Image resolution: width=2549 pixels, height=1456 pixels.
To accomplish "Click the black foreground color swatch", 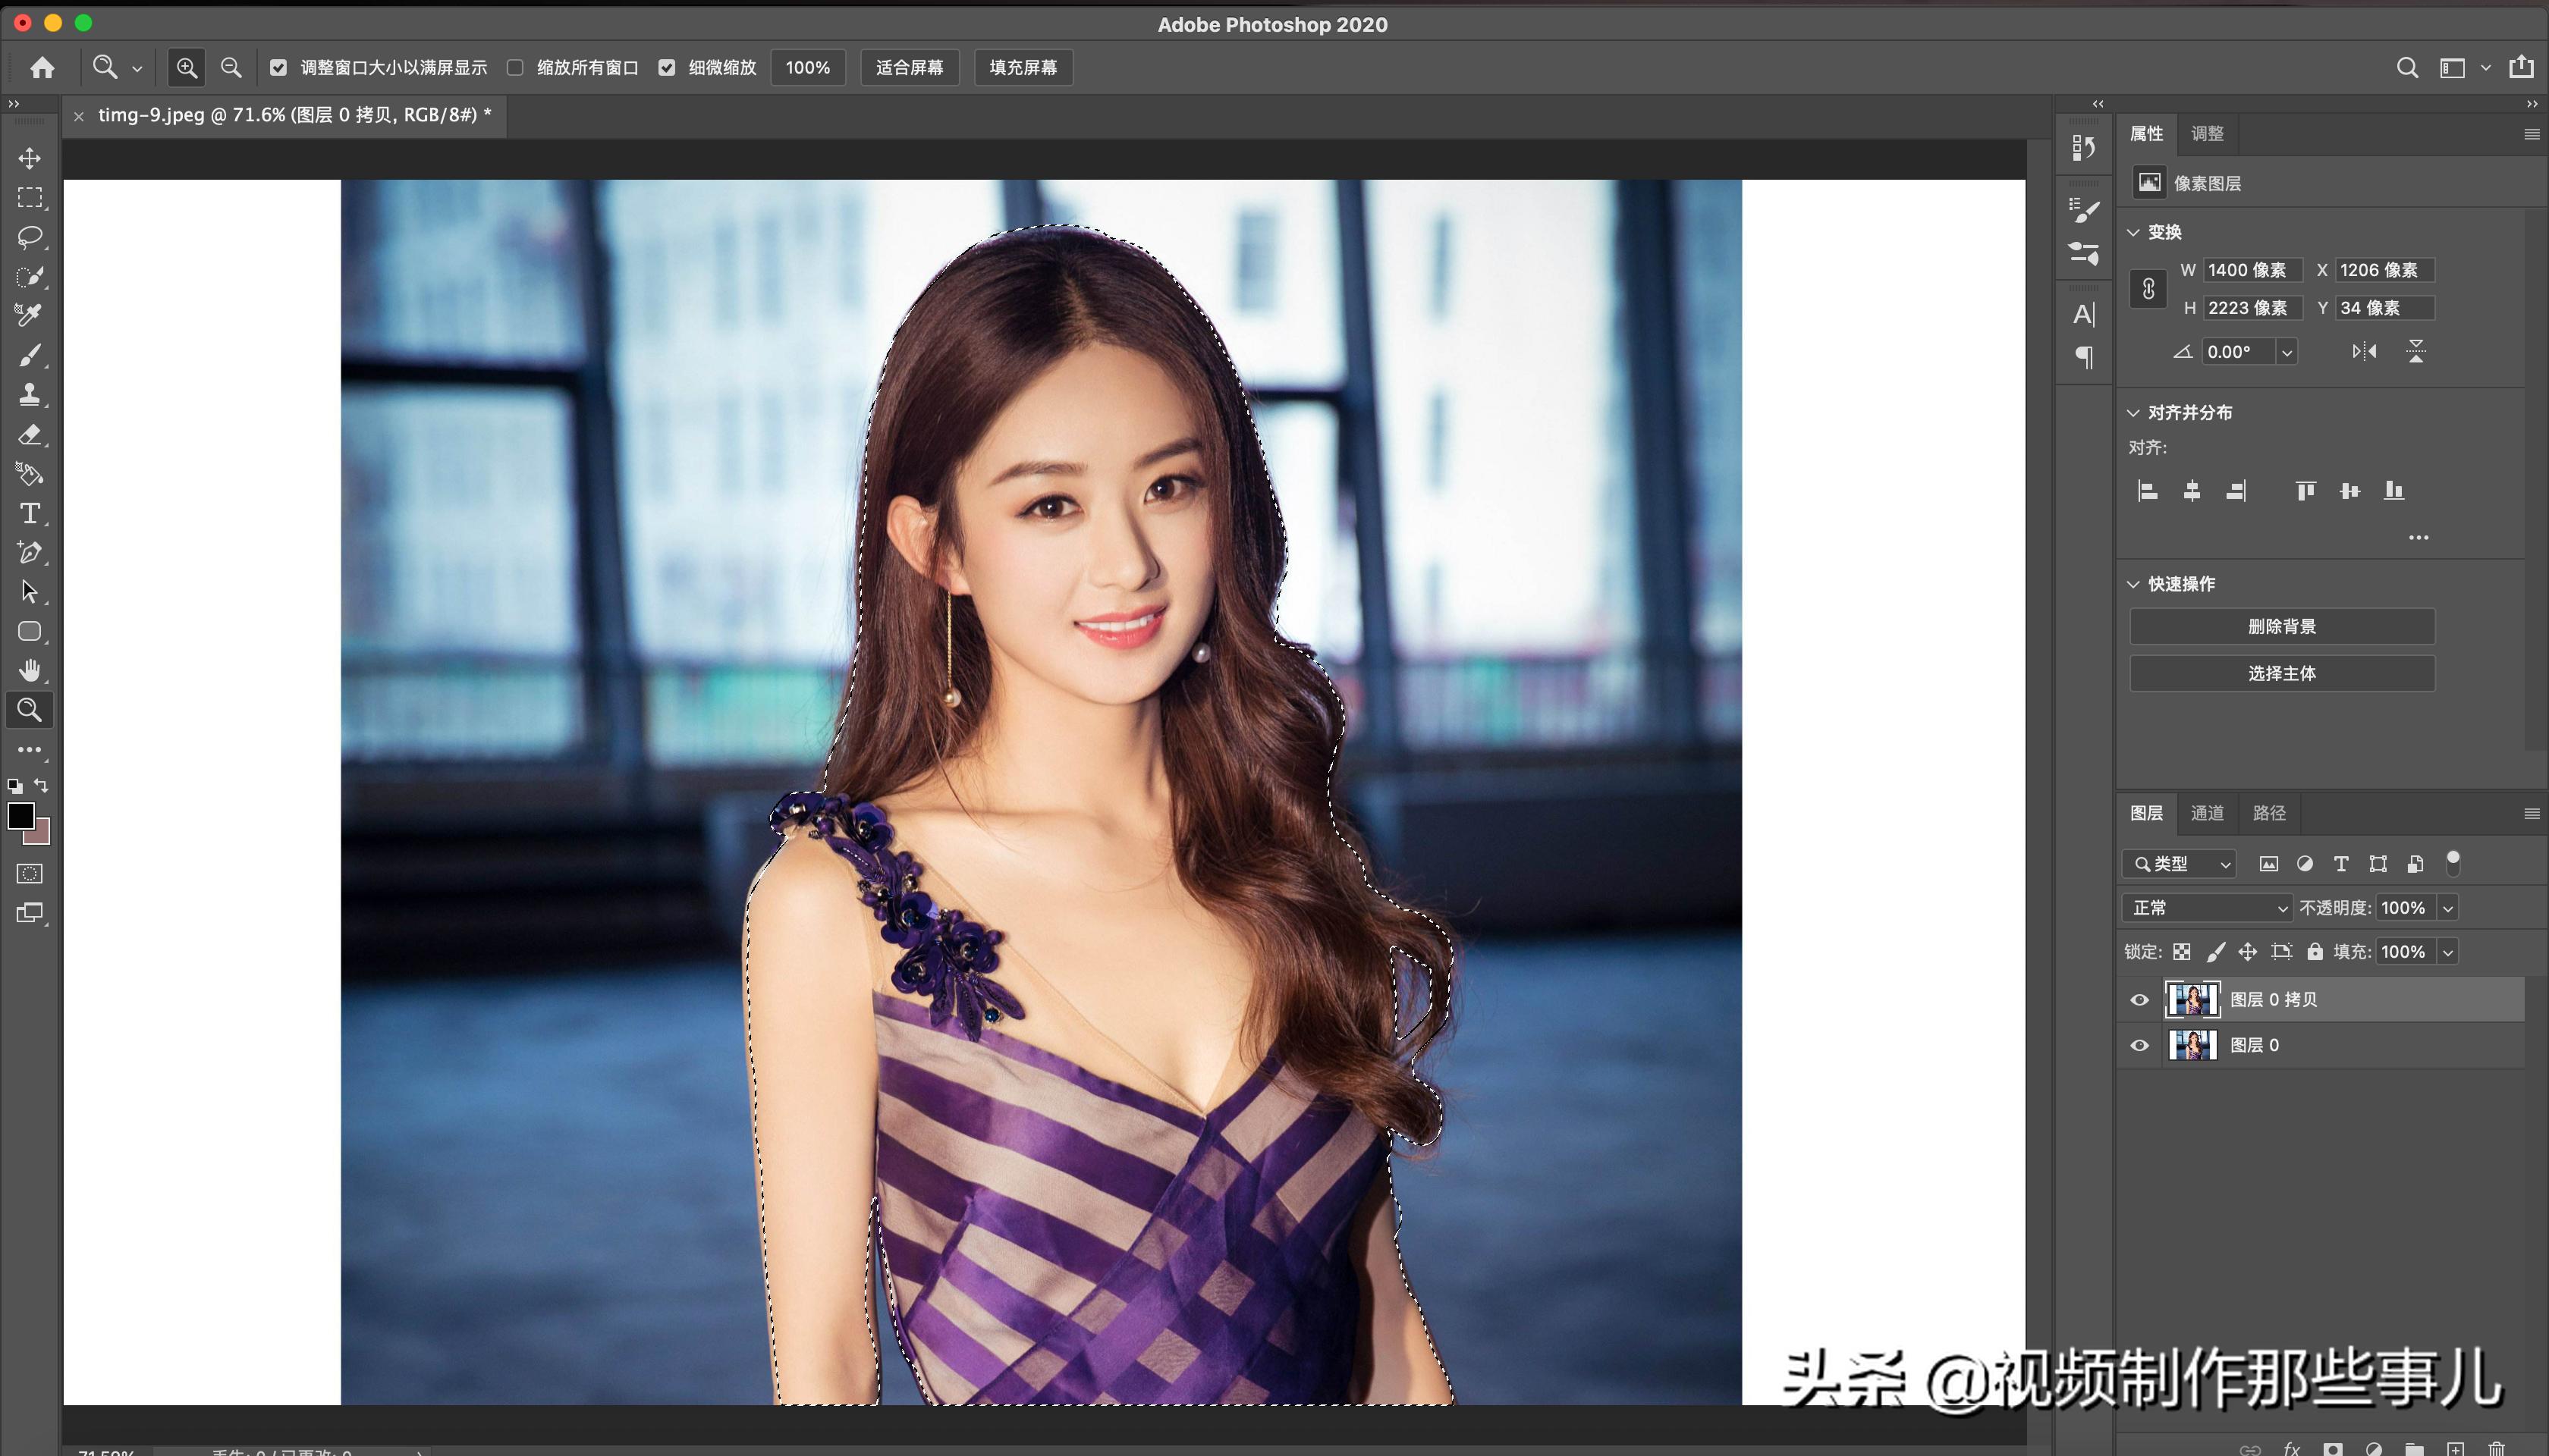I will [x=19, y=815].
